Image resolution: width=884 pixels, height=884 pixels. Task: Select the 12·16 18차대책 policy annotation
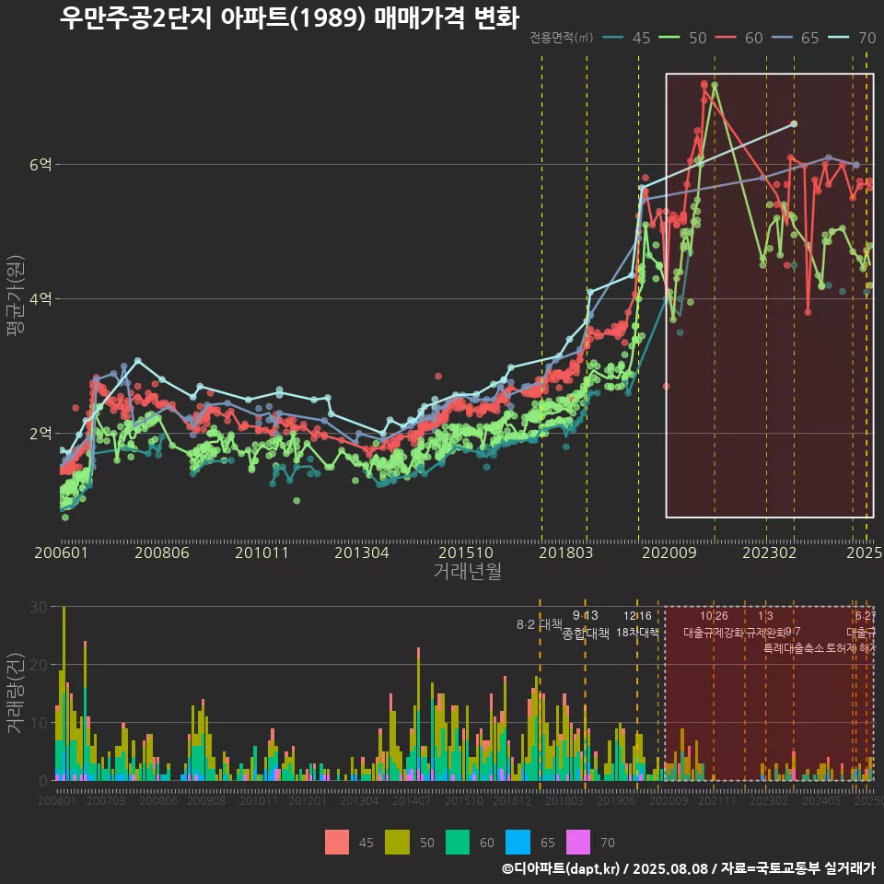pos(637,624)
